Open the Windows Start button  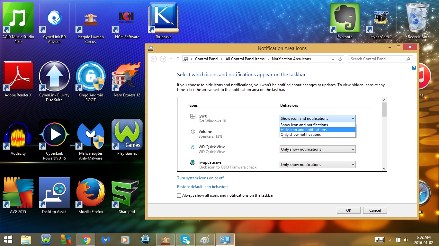[8, 240]
